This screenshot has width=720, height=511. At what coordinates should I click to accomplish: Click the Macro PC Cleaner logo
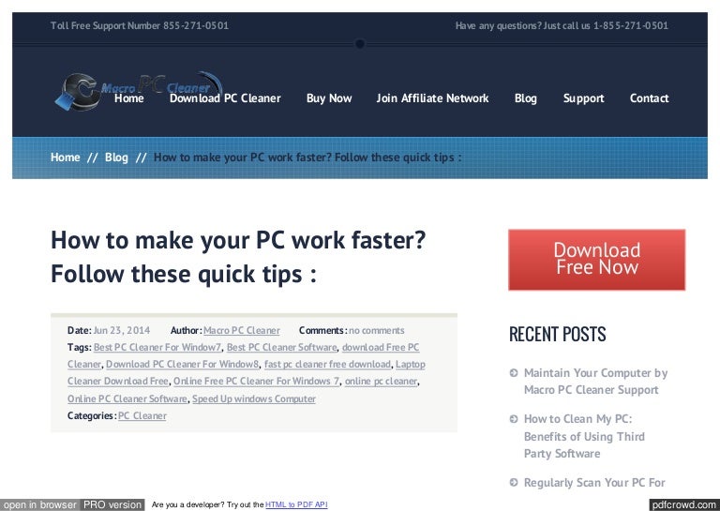[84, 92]
